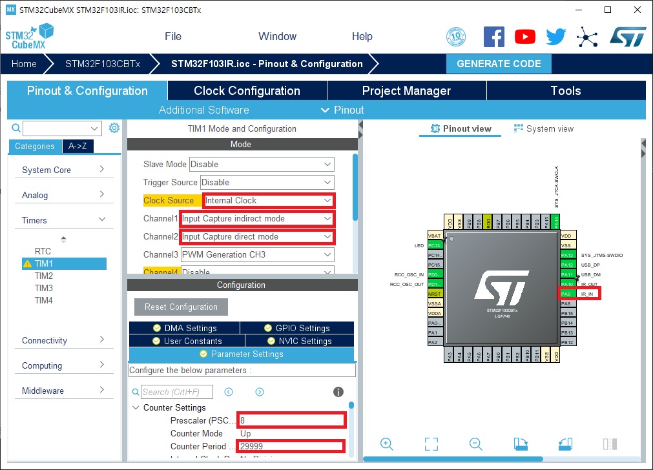This screenshot has height=470, width=653.
Task: Collapse the Timers category
Action: click(64, 220)
